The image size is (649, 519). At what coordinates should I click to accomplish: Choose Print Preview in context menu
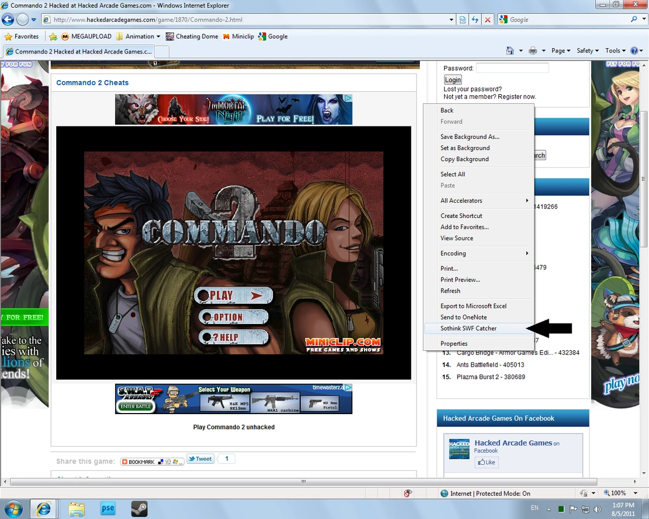[x=479, y=280]
